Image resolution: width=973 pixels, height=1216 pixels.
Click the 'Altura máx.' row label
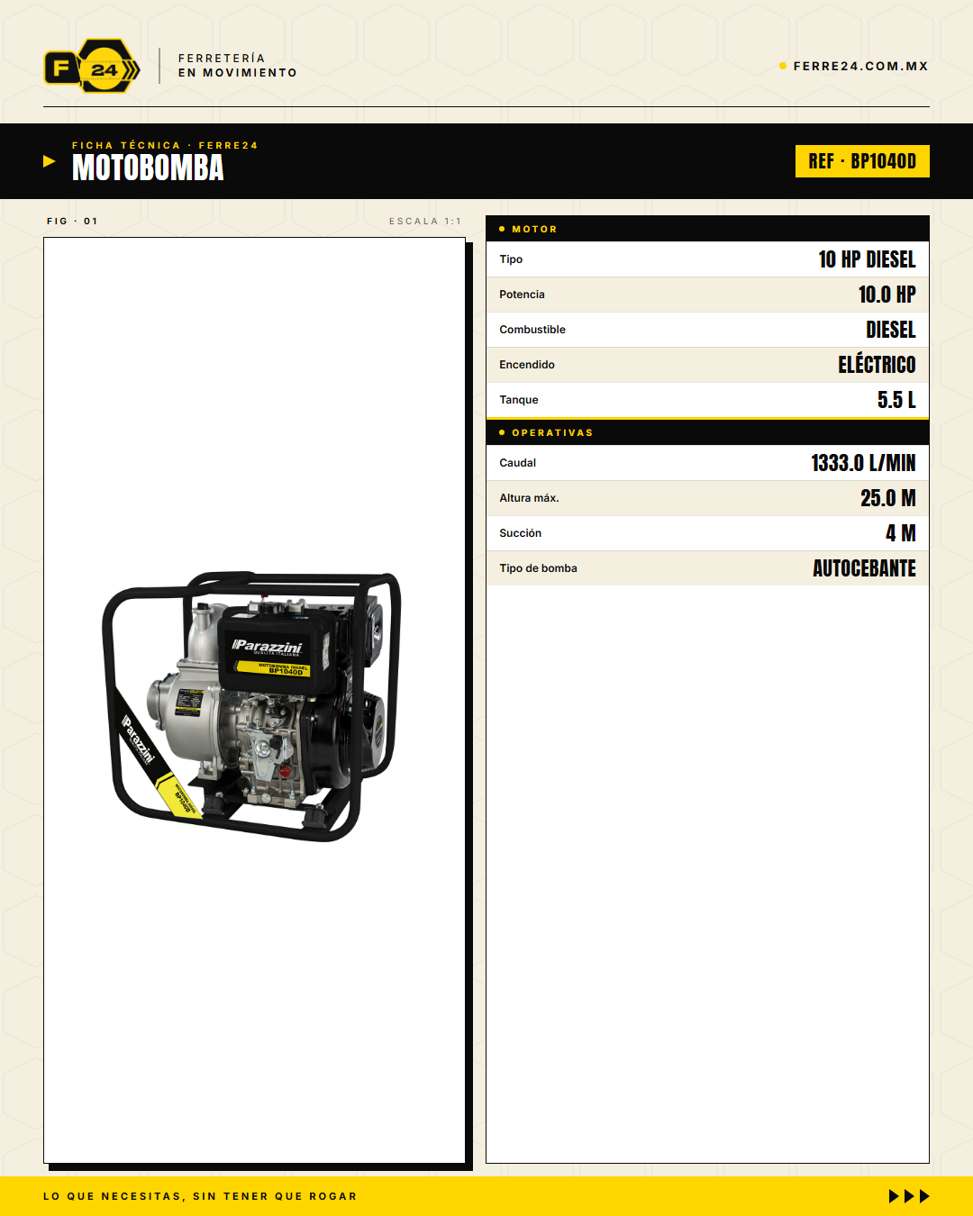pyautogui.click(x=529, y=498)
